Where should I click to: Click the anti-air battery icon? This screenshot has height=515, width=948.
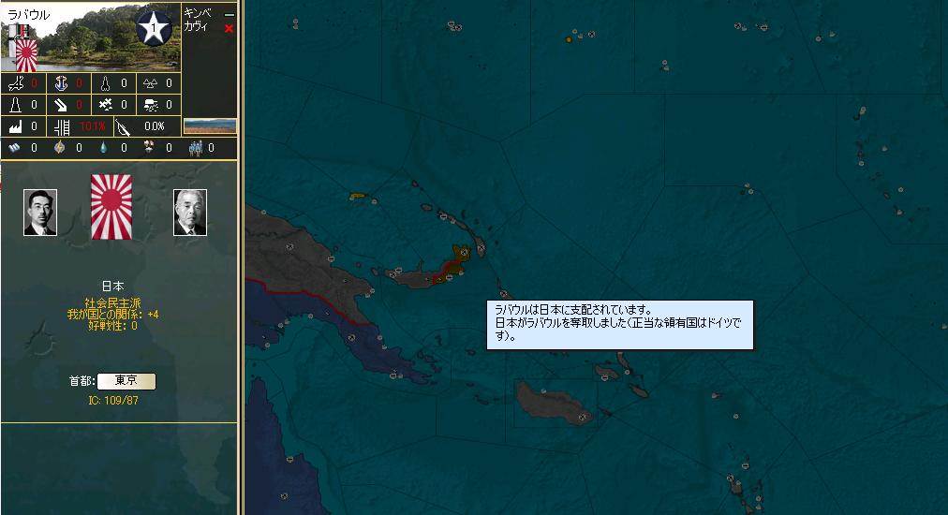tap(105, 105)
